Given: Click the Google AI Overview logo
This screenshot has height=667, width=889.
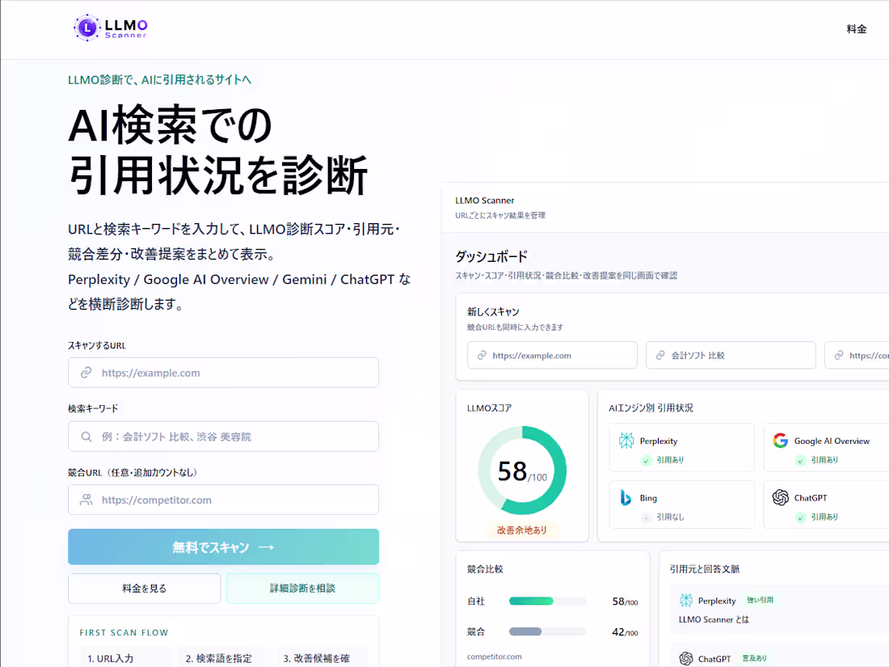Looking at the screenshot, I should 781,441.
